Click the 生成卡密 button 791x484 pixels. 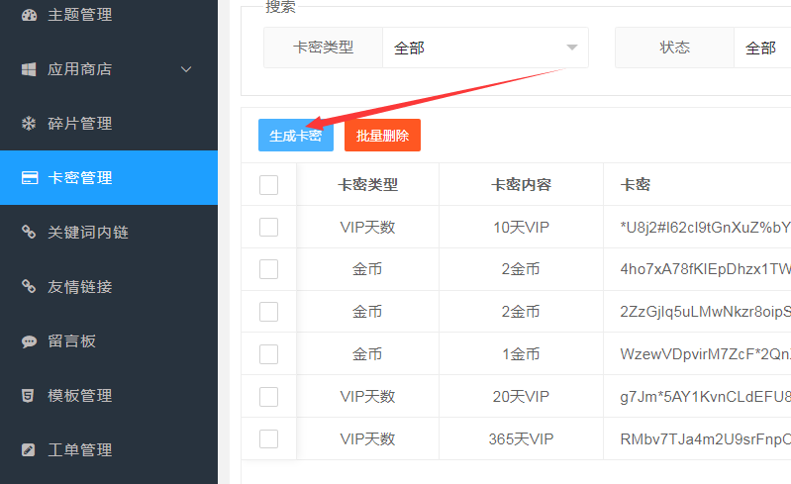295,136
